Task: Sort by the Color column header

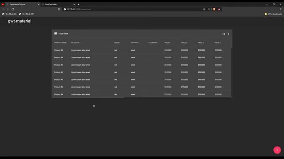Action: 117,43
